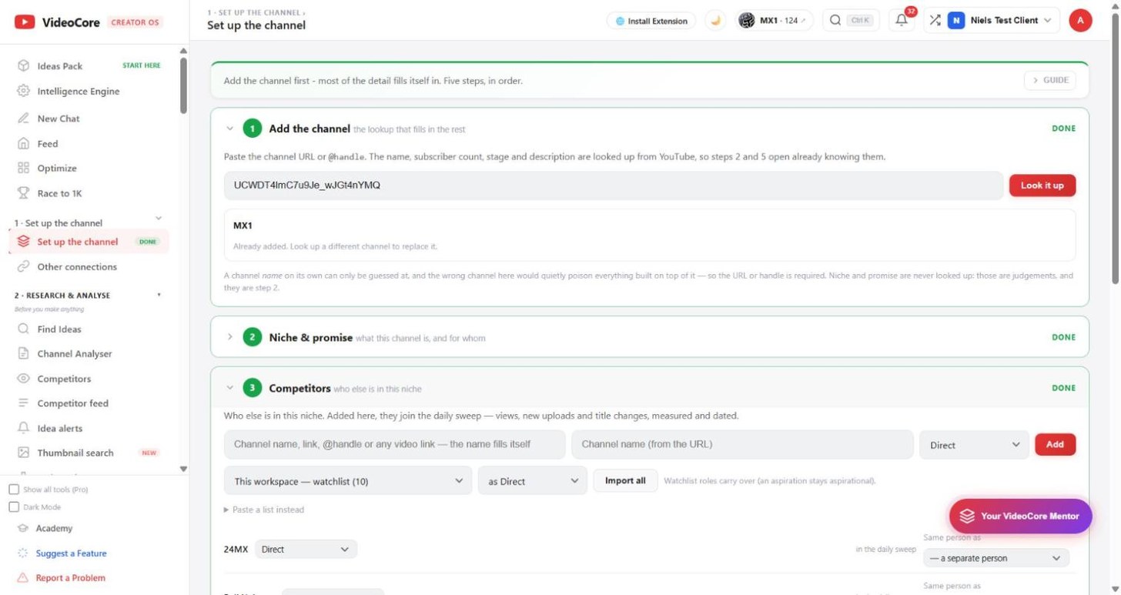The width and height of the screenshot is (1121, 595).
Task: Click the VideoCore logo icon
Action: pos(25,22)
